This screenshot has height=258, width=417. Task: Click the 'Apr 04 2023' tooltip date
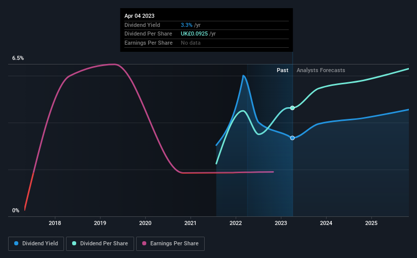click(x=139, y=16)
